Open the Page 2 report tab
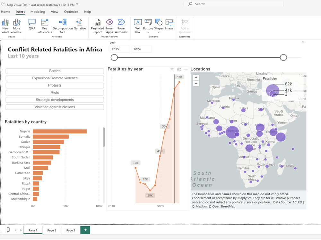321x240 pixels. coord(52,230)
